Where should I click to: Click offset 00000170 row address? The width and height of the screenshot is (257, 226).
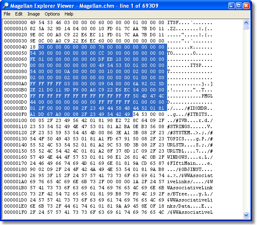pyautogui.click(x=16, y=163)
